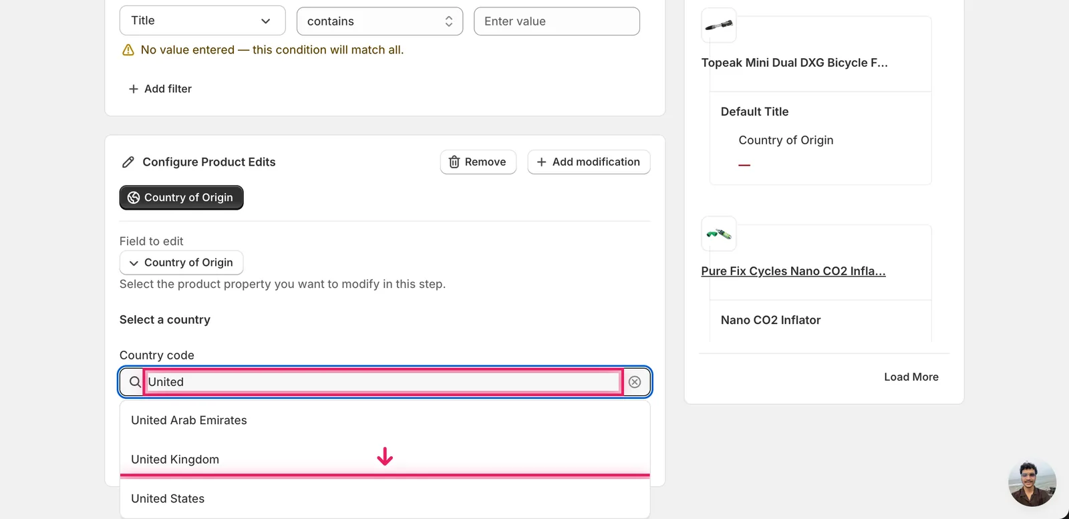
Task: Open the user avatar chat bubble
Action: [x=1032, y=483]
